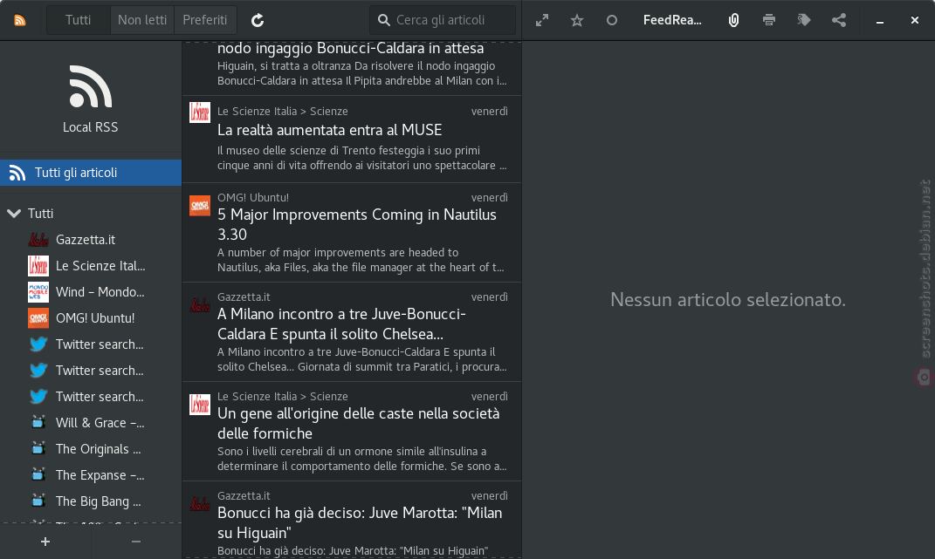Click the OMG! Ubuntu! thumbnail on the Nautilus article
935x559 pixels.
click(x=200, y=206)
